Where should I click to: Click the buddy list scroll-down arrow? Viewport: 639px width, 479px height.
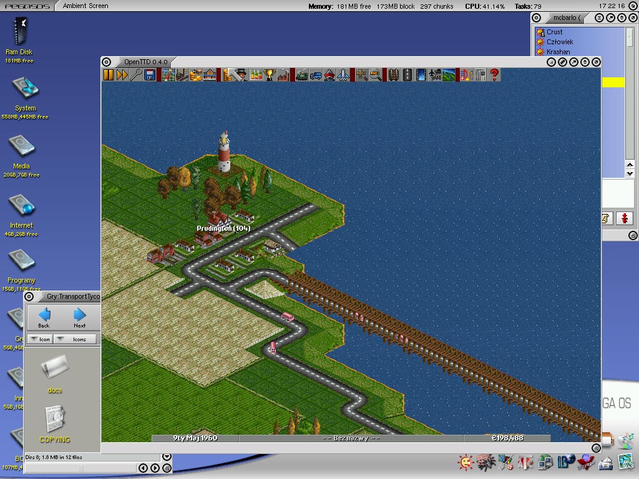click(x=630, y=173)
